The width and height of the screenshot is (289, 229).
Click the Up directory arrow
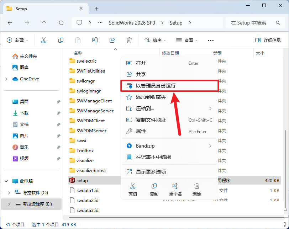tap(44, 23)
